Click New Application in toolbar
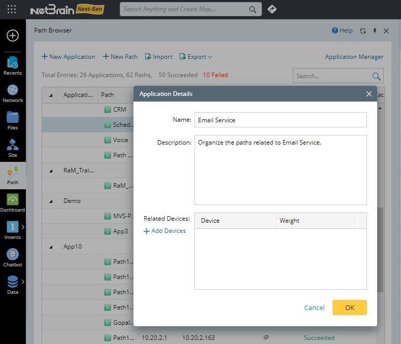The image size is (401, 344). coord(68,57)
